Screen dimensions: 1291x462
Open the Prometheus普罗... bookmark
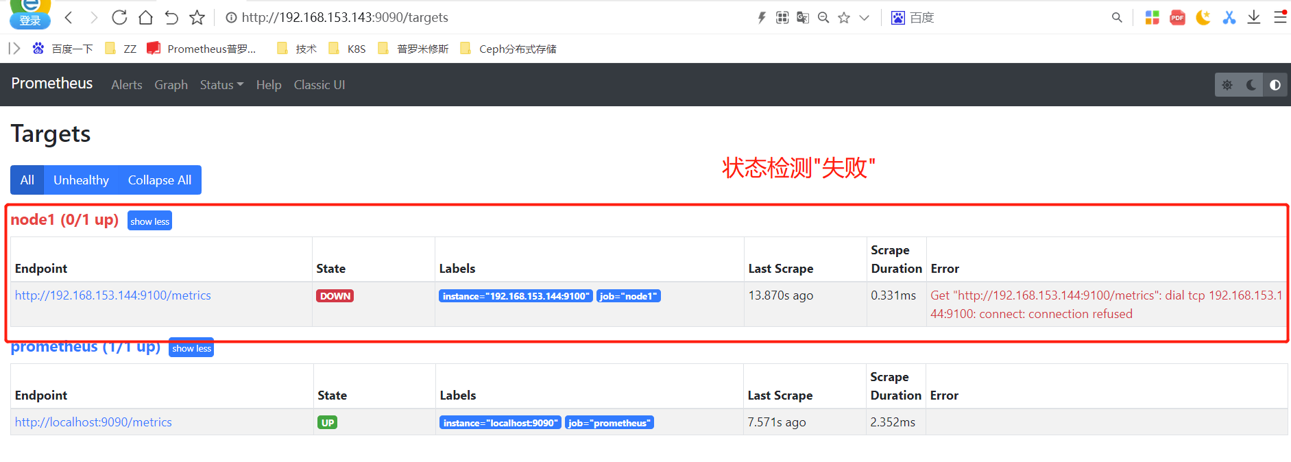coord(202,49)
